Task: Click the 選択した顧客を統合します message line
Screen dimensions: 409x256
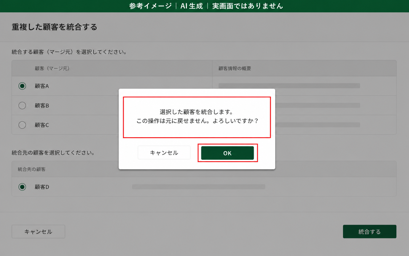Action: (x=197, y=112)
